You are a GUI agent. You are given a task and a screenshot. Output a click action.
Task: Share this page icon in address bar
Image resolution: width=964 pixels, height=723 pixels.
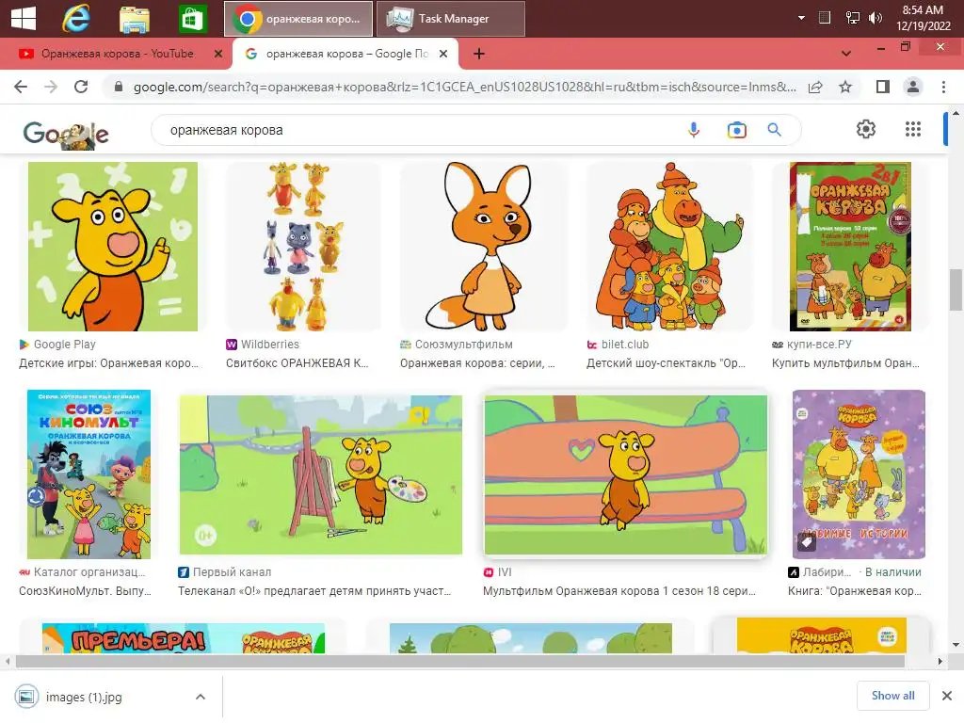coord(815,87)
